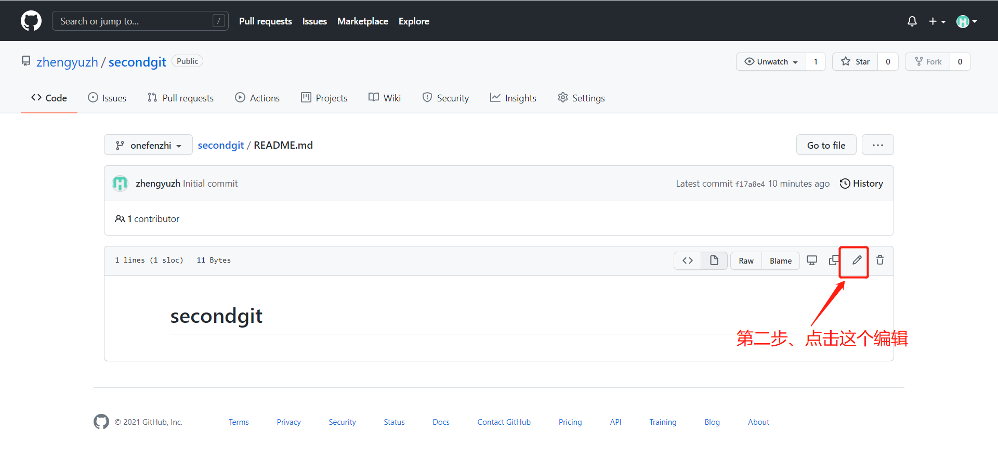
Task: Click the GitHub footer logo
Action: click(x=101, y=422)
